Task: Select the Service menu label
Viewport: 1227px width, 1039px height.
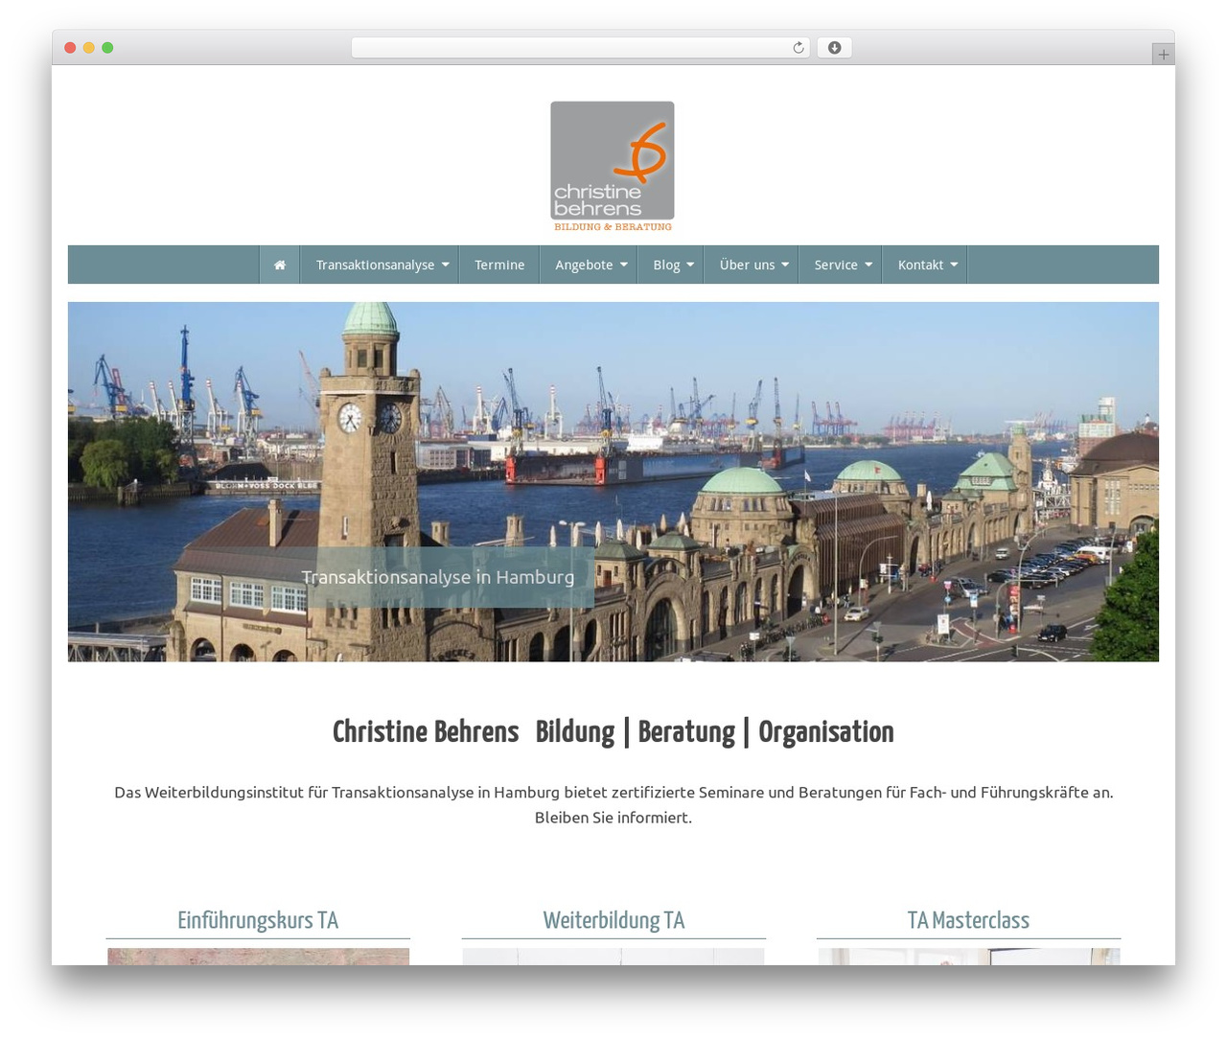Action: coord(836,265)
